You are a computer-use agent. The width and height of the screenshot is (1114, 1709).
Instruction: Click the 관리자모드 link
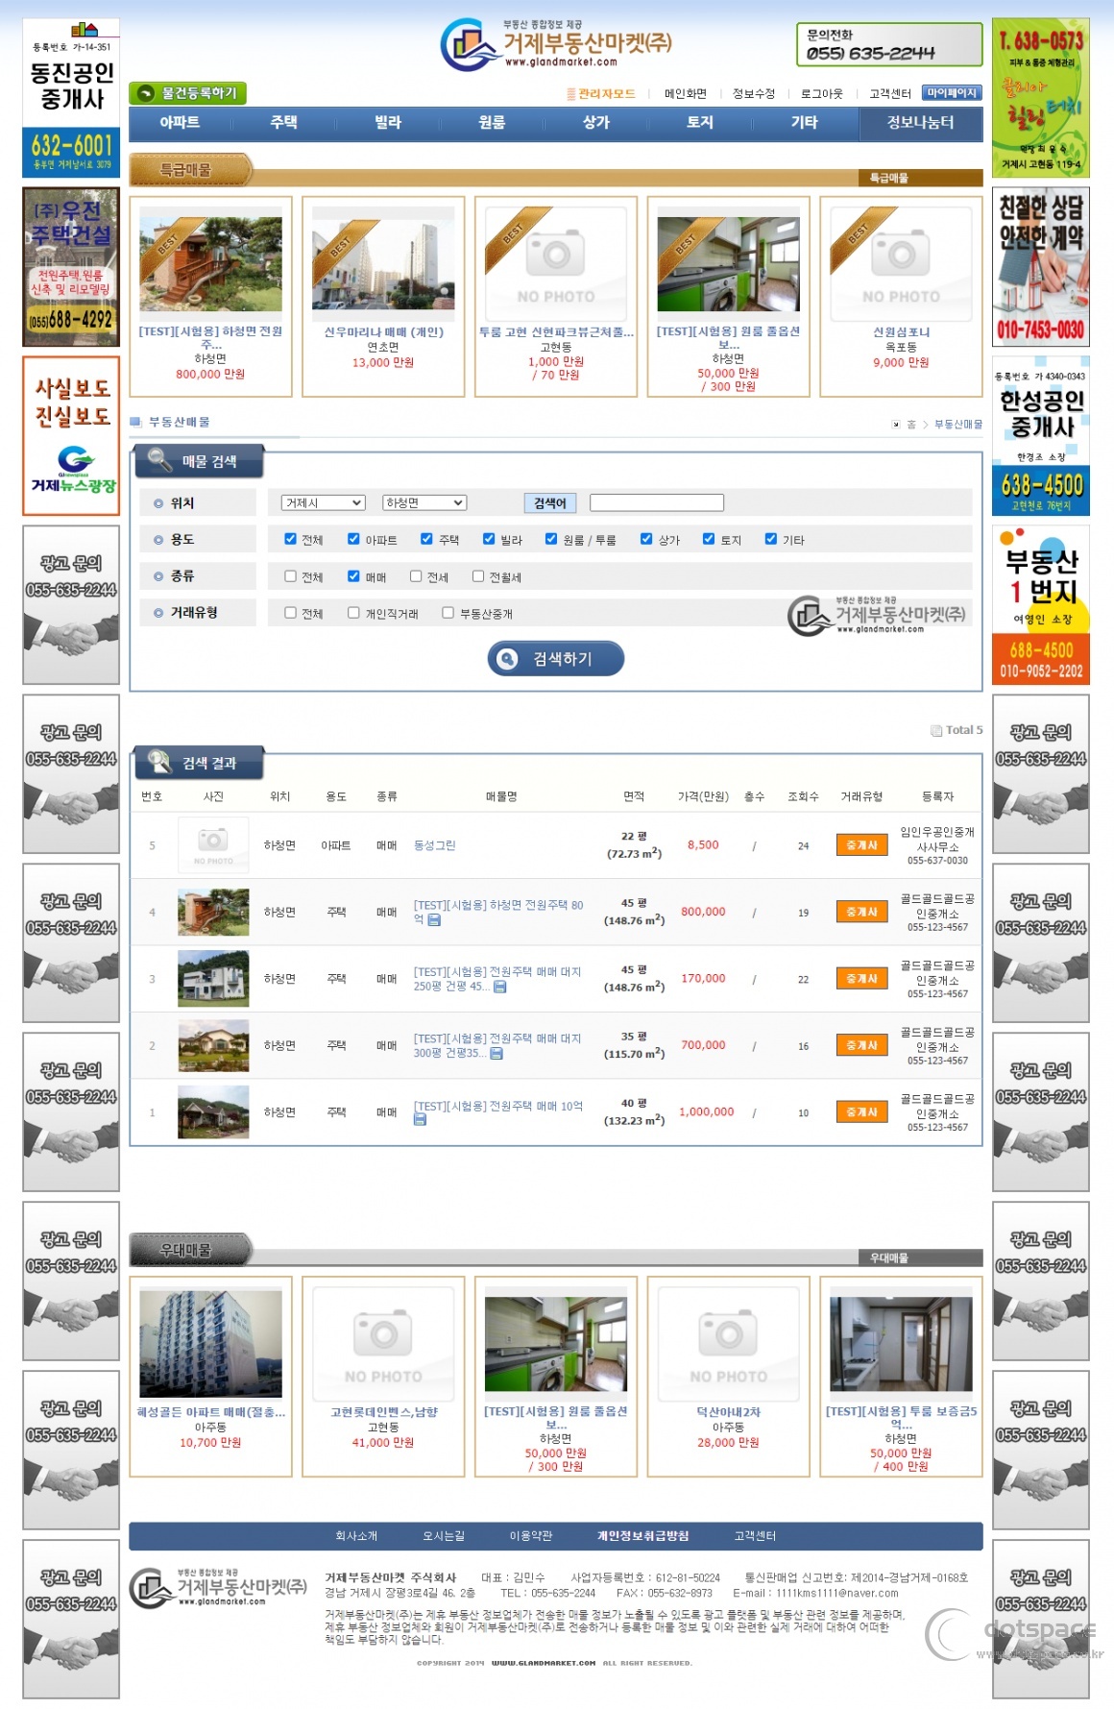601,94
